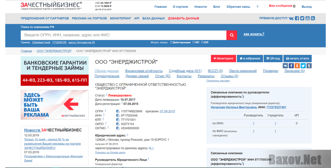Go to Главная in the top navigation

coord(161,7)
